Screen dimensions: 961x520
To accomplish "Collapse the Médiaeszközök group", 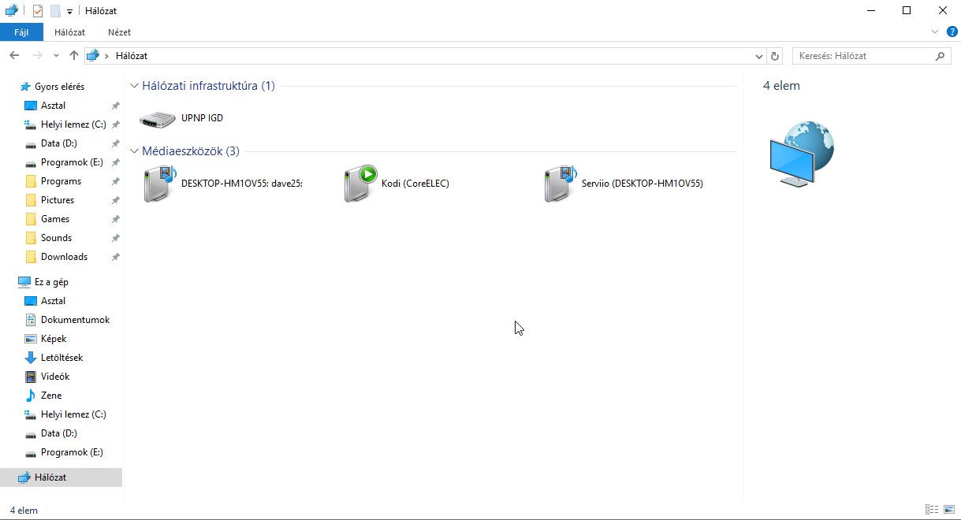I will 134,151.
